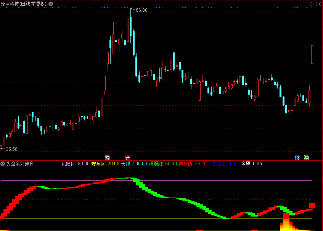Click the 今量: 0.05 label
Screen dimensions: 323x231
pos(252,164)
